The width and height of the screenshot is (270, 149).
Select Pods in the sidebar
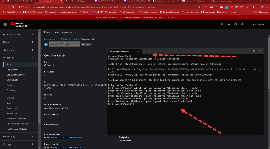pyautogui.click(x=9, y=64)
